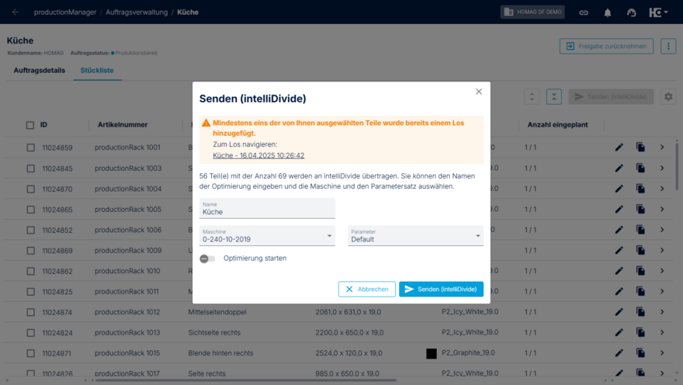Switch to the Auftragsdetails tab
683x385 pixels.
pyautogui.click(x=40, y=71)
